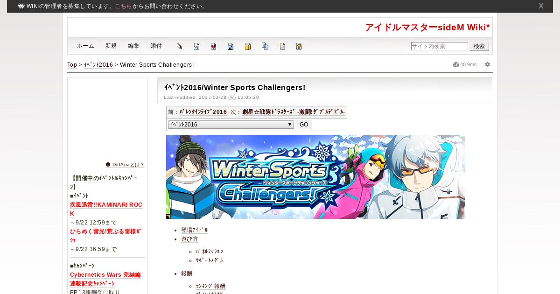The width and height of the screenshot is (560, 294).
Task: Click the ～9/22 12:59まで deadline text
Action: (x=93, y=223)
